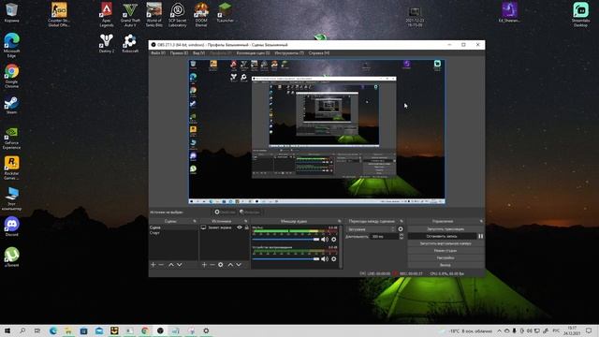
Task: Select the second scene in Scenes list
Action: (173, 233)
